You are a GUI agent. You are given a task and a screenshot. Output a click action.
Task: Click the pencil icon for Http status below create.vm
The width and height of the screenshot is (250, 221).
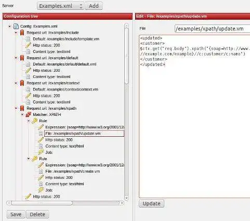(41, 178)
